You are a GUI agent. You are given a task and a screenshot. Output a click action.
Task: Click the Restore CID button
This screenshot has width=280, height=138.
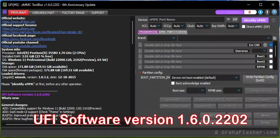[x=204, y=106]
